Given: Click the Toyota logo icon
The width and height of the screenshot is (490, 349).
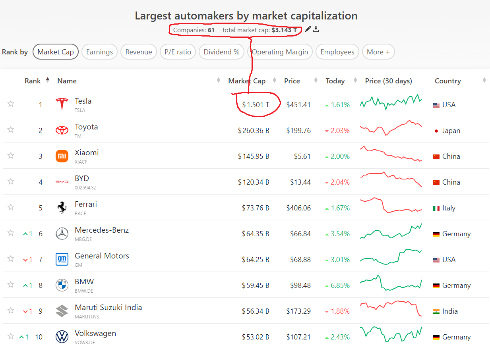Looking at the screenshot, I should (62, 131).
